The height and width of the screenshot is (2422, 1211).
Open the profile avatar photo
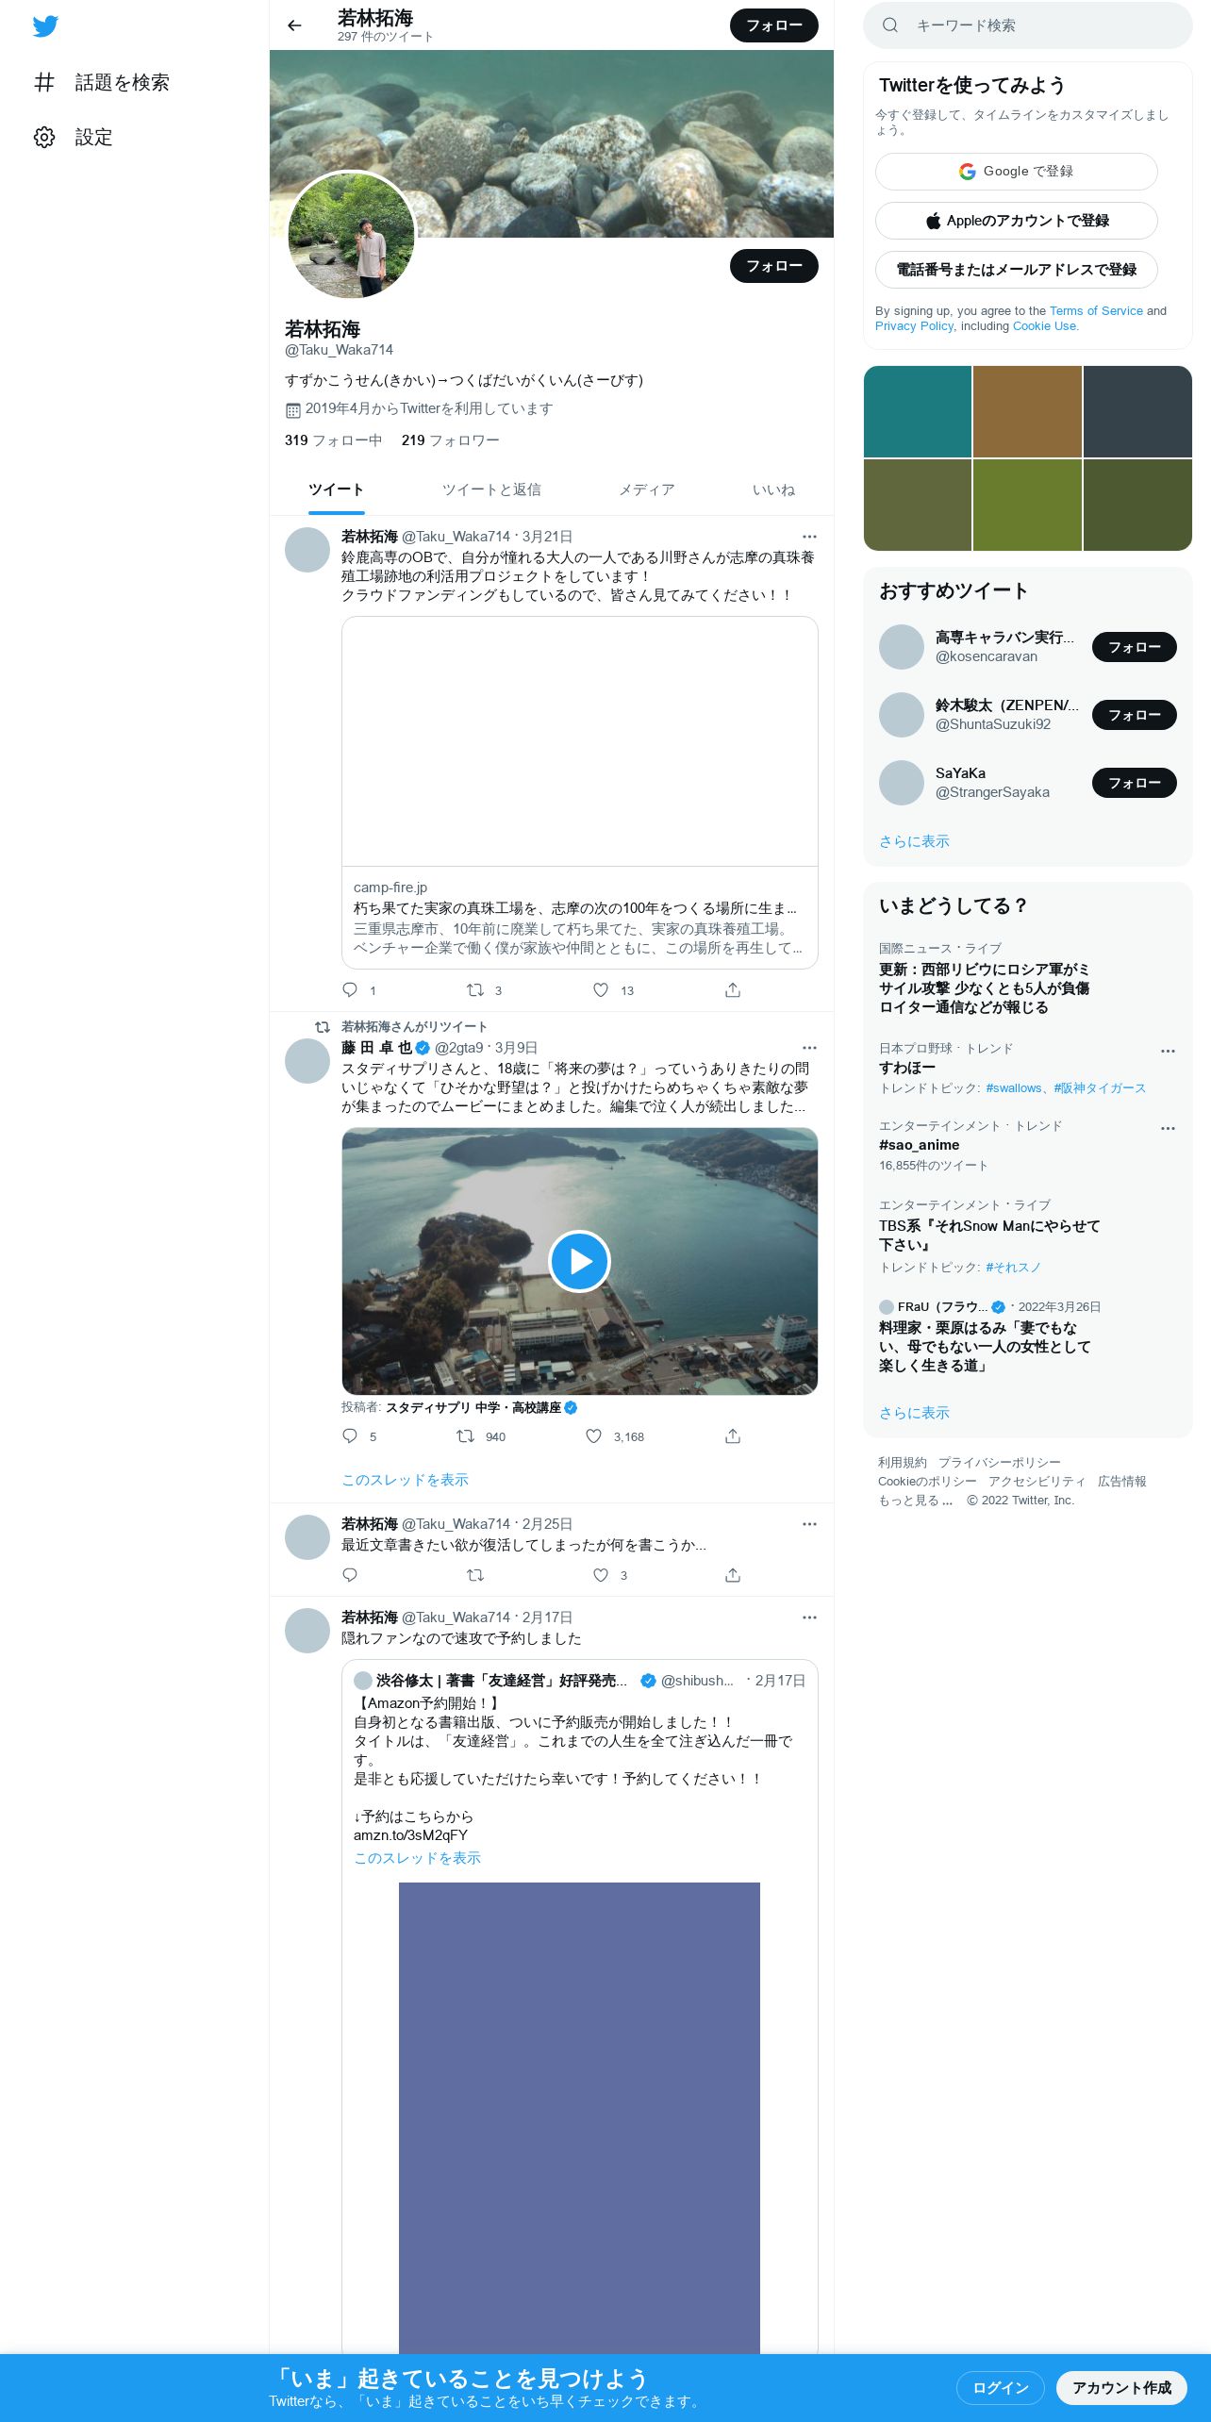coord(351,236)
